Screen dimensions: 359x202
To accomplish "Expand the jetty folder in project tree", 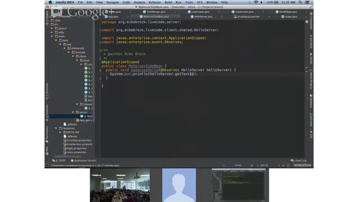I will (x=52, y=33).
